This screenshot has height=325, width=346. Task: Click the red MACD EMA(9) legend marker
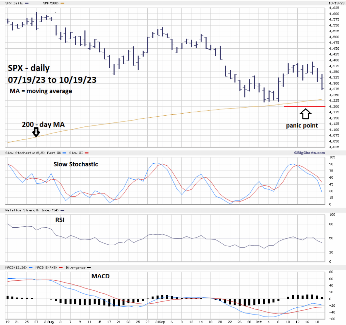(61, 267)
